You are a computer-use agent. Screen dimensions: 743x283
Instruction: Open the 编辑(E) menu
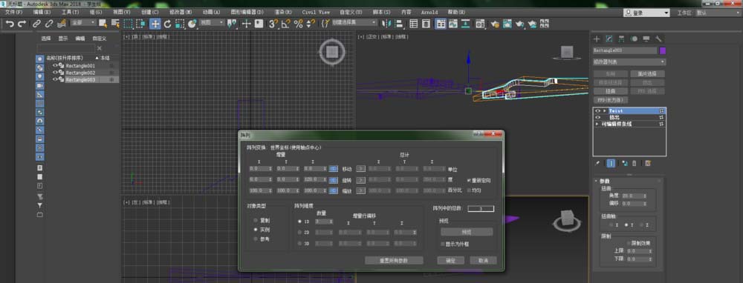(42, 12)
